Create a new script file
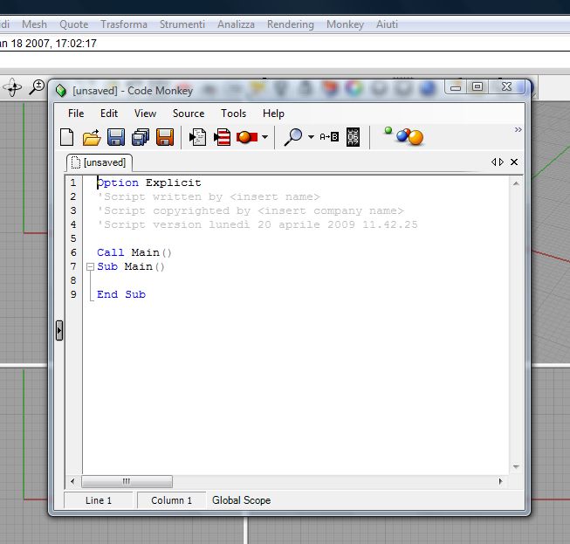 [x=67, y=137]
